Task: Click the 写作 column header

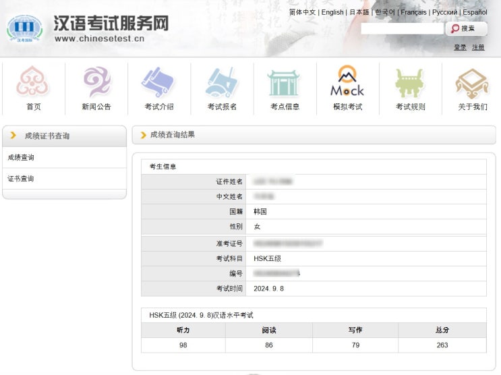Action: click(355, 330)
